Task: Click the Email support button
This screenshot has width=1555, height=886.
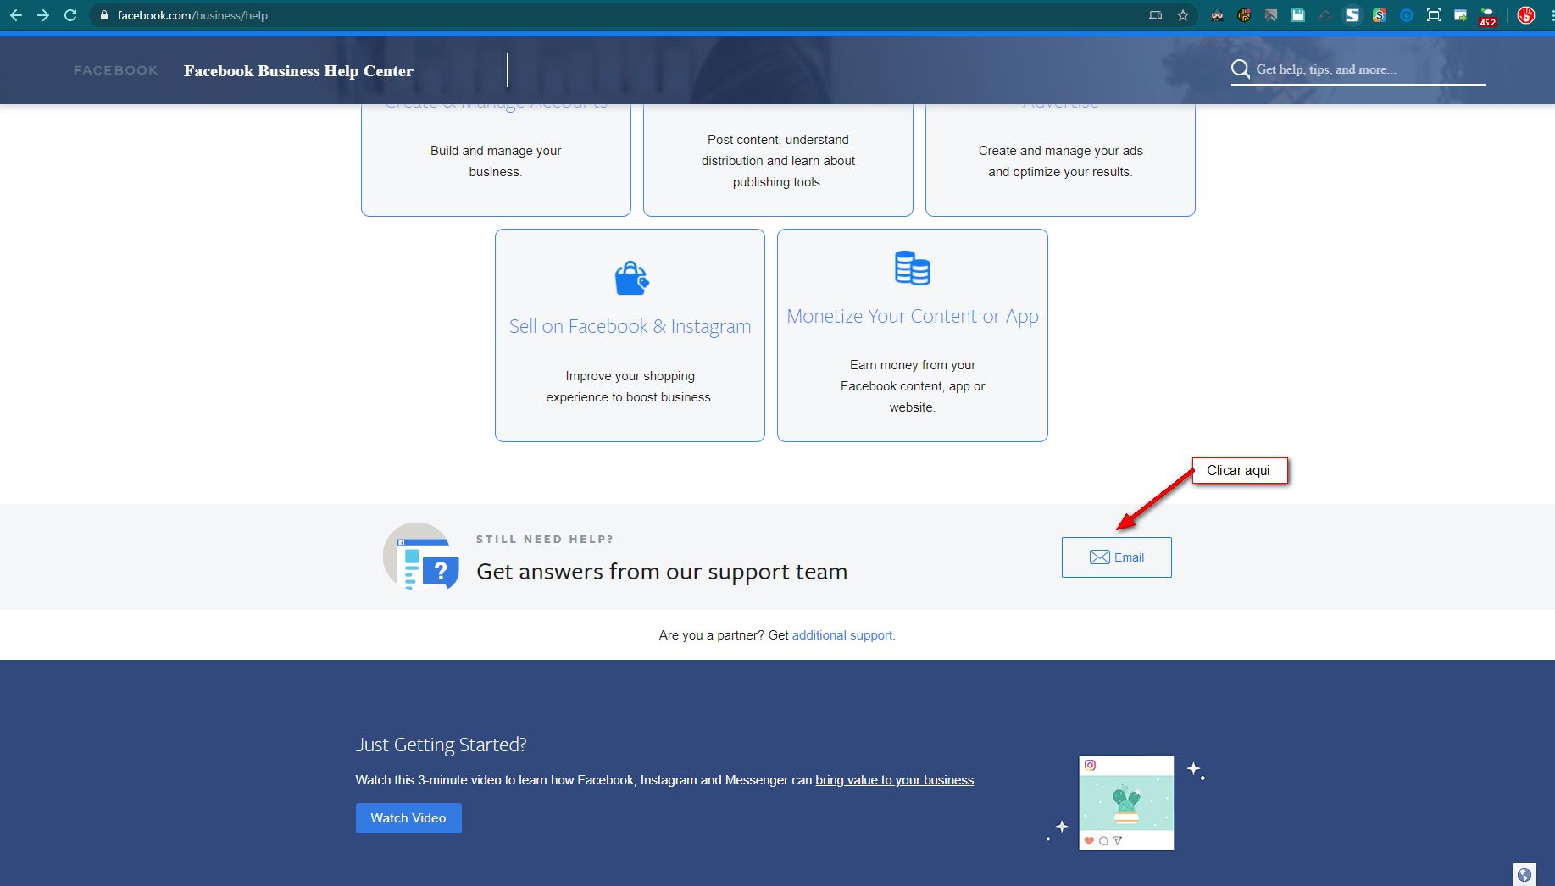Action: (x=1117, y=557)
